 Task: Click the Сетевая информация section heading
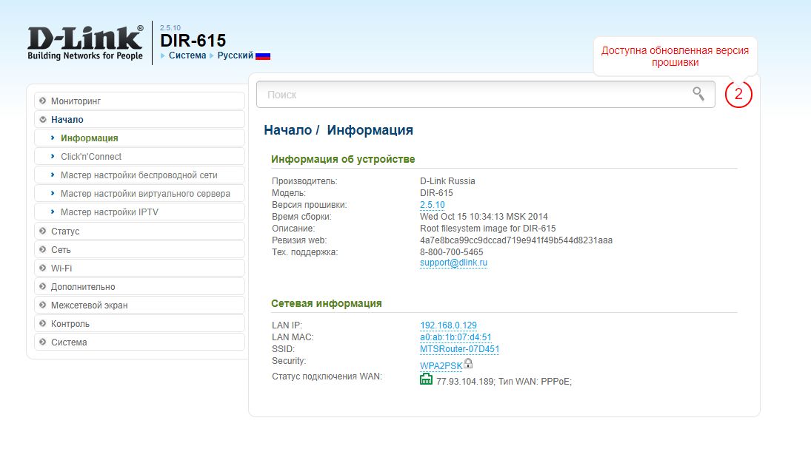(327, 303)
